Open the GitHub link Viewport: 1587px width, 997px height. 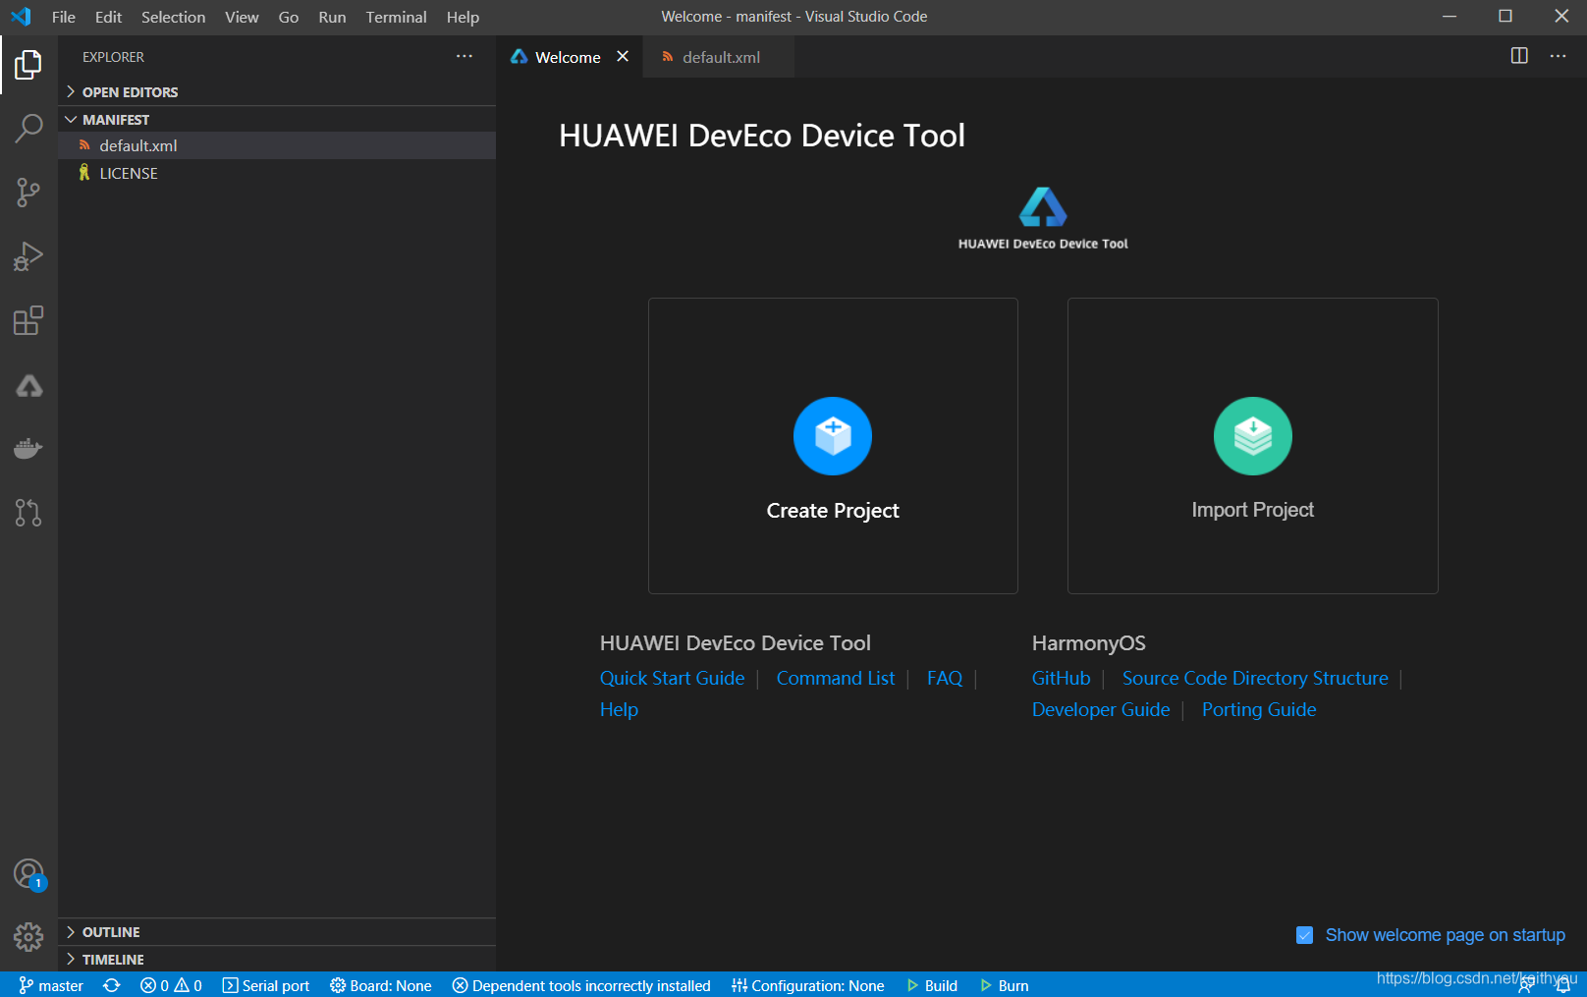pyautogui.click(x=1061, y=678)
